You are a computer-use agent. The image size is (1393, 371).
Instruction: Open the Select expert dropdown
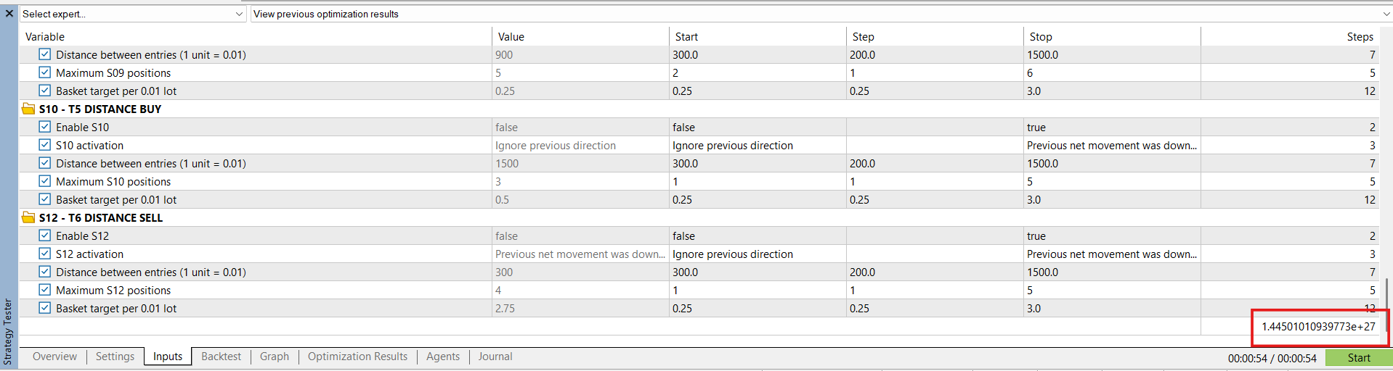133,14
